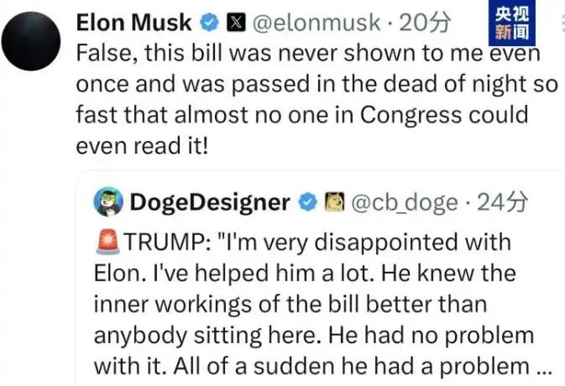Open the quoted tweet's 24分 timestamp
The height and width of the screenshot is (386, 565).
502,202
